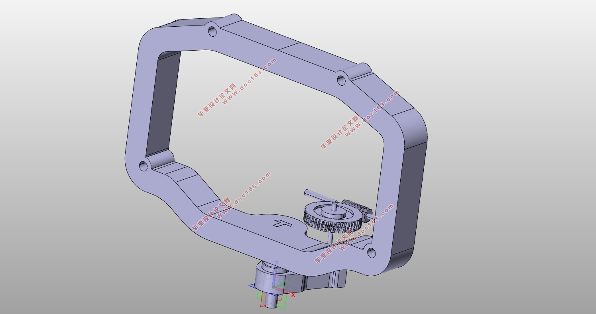Click the small shaft below the boss
This screenshot has height=314, width=596.
(271, 301)
